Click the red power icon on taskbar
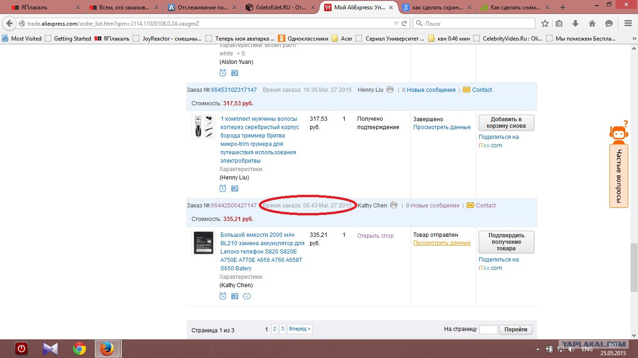The width and height of the screenshot is (638, 358). pyautogui.click(x=21, y=349)
